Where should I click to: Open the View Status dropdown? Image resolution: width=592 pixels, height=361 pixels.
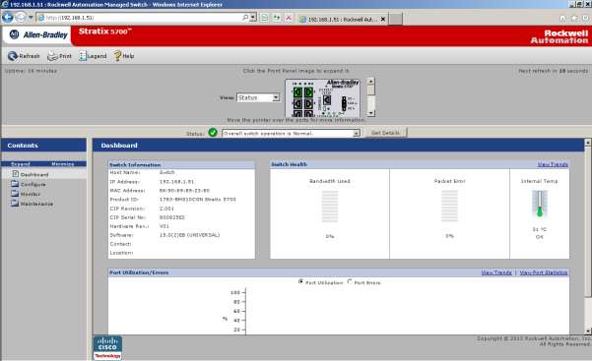click(258, 97)
